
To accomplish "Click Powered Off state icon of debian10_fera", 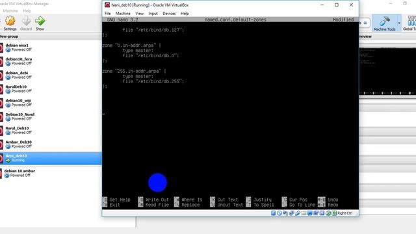I will pos(8,64).
